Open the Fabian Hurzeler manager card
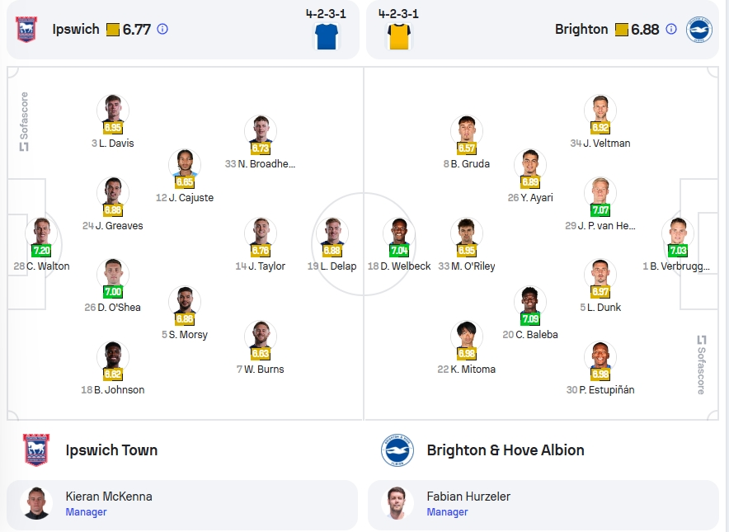 point(543,505)
